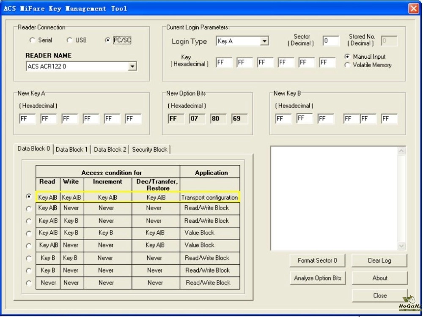Select Manual Input key option

tap(348, 57)
